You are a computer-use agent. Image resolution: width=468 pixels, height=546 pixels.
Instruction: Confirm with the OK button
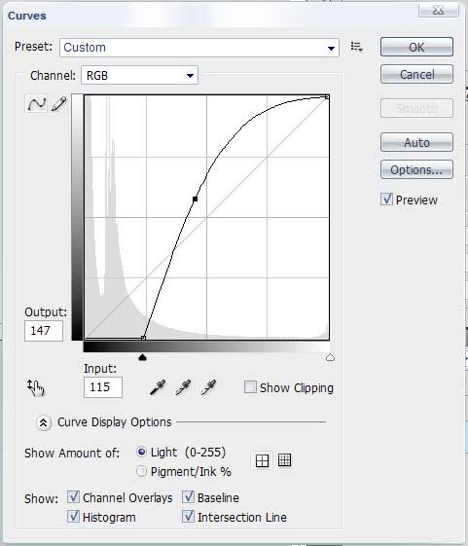coord(416,47)
